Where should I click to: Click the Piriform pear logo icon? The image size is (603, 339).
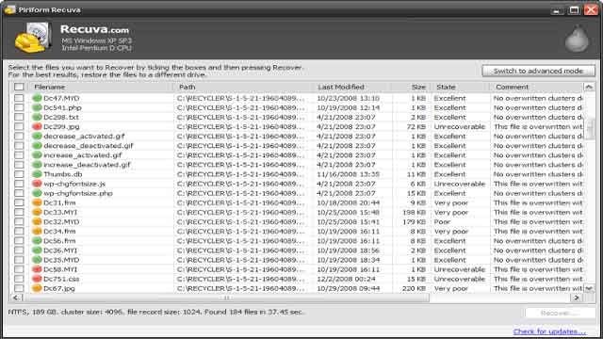[577, 38]
